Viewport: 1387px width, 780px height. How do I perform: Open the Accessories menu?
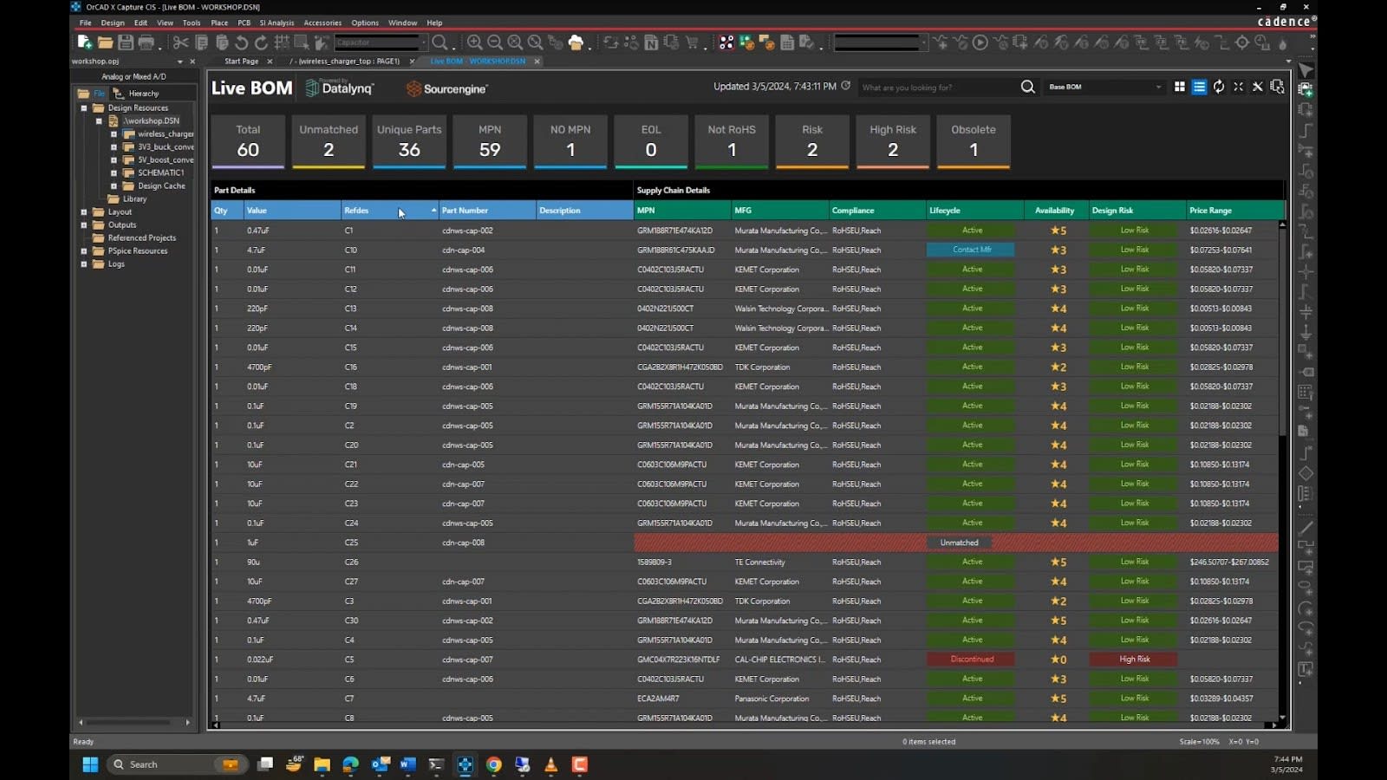[x=322, y=23]
